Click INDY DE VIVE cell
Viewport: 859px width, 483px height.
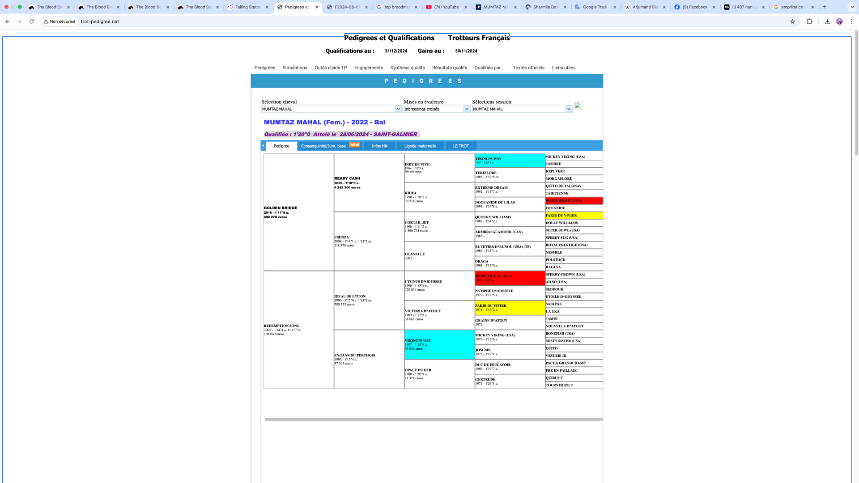tap(439, 168)
